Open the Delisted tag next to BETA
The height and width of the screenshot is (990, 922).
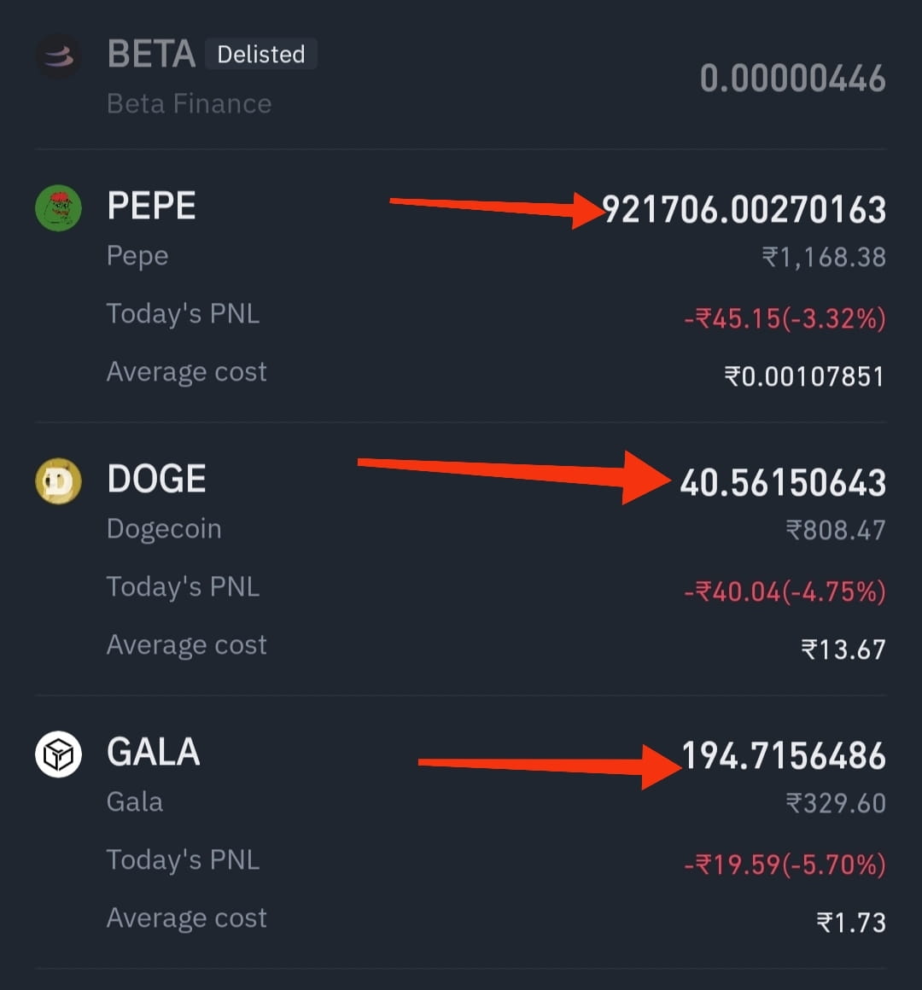coord(261,55)
